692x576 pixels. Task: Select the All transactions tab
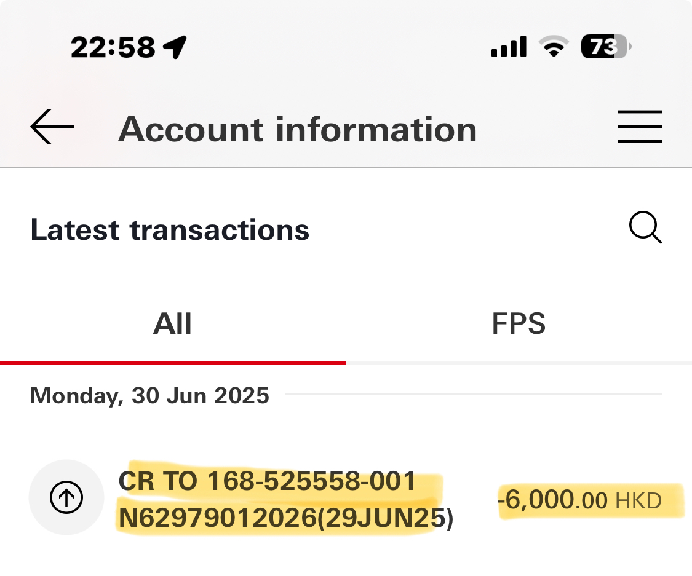[x=173, y=323]
